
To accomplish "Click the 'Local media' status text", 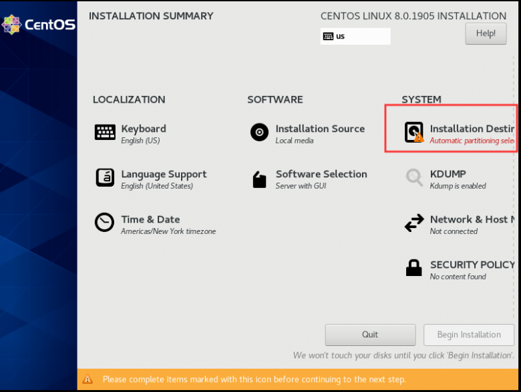I will pyautogui.click(x=295, y=141).
